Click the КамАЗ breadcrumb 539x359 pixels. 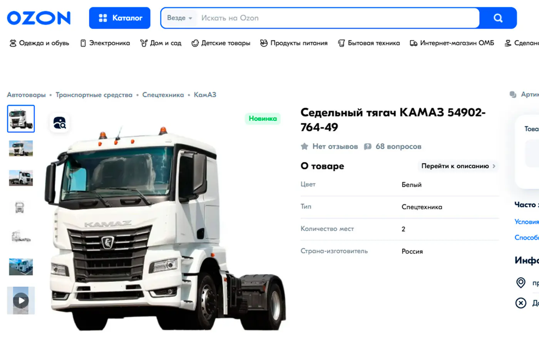pos(205,95)
